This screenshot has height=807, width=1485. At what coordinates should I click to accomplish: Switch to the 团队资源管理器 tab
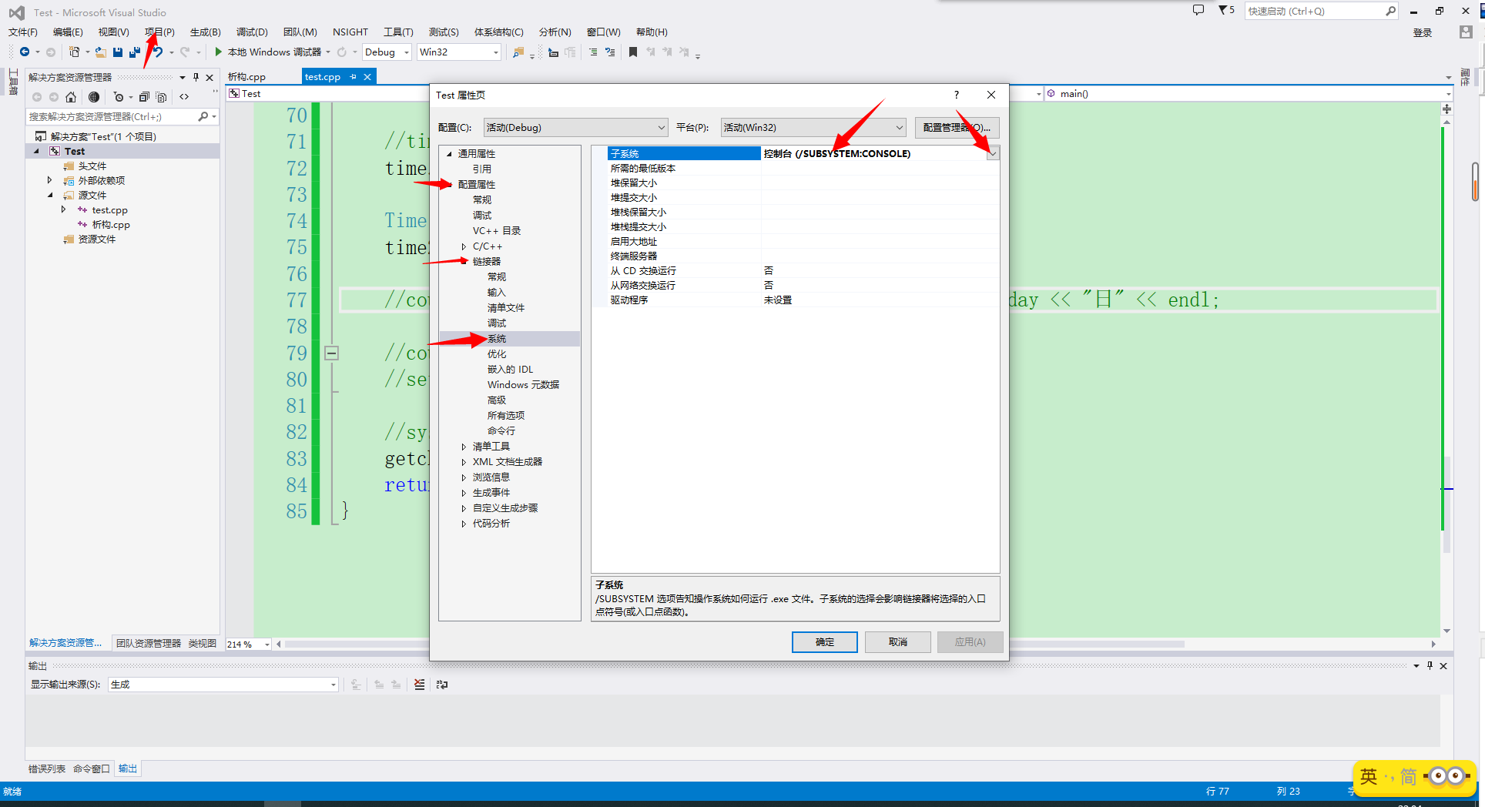pos(149,643)
